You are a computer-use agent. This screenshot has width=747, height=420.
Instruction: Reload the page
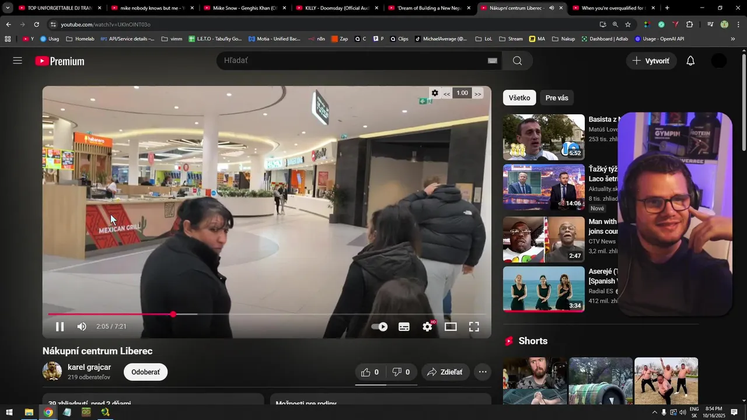point(36,24)
